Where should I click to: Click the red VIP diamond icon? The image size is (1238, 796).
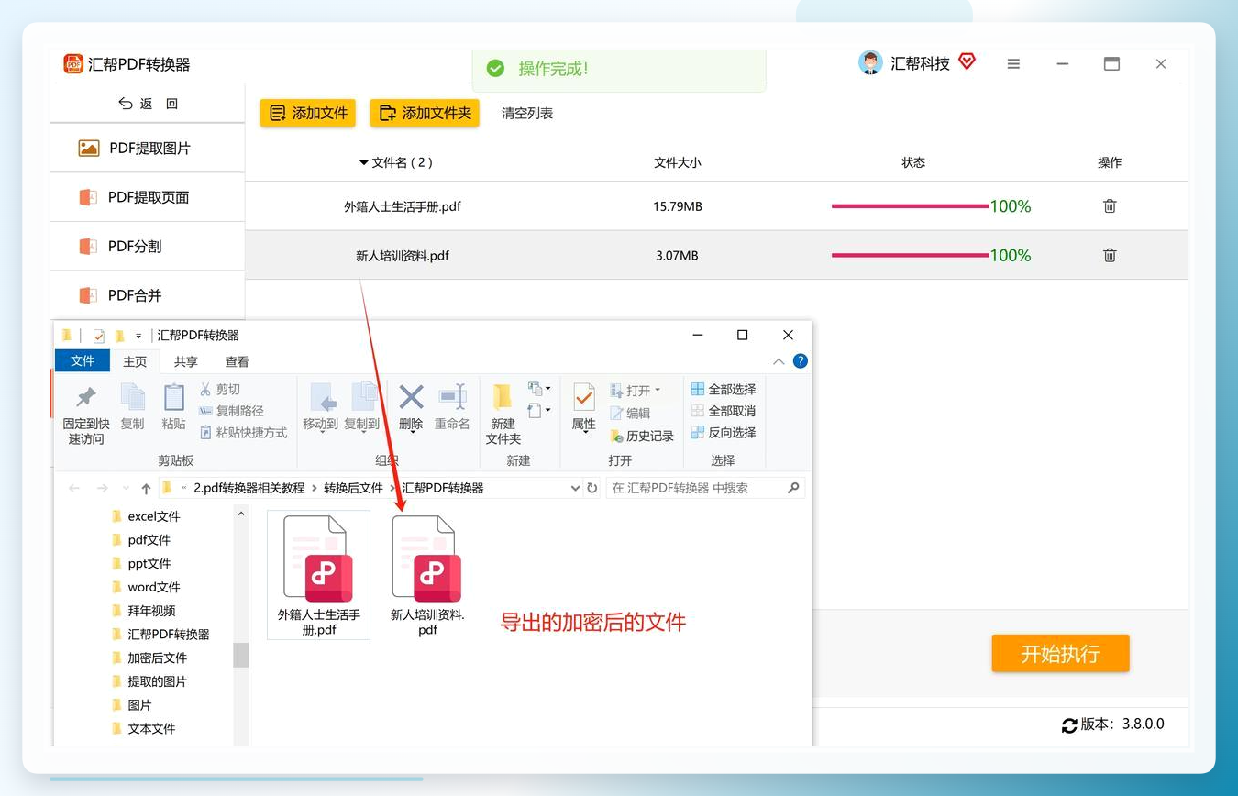(x=967, y=61)
